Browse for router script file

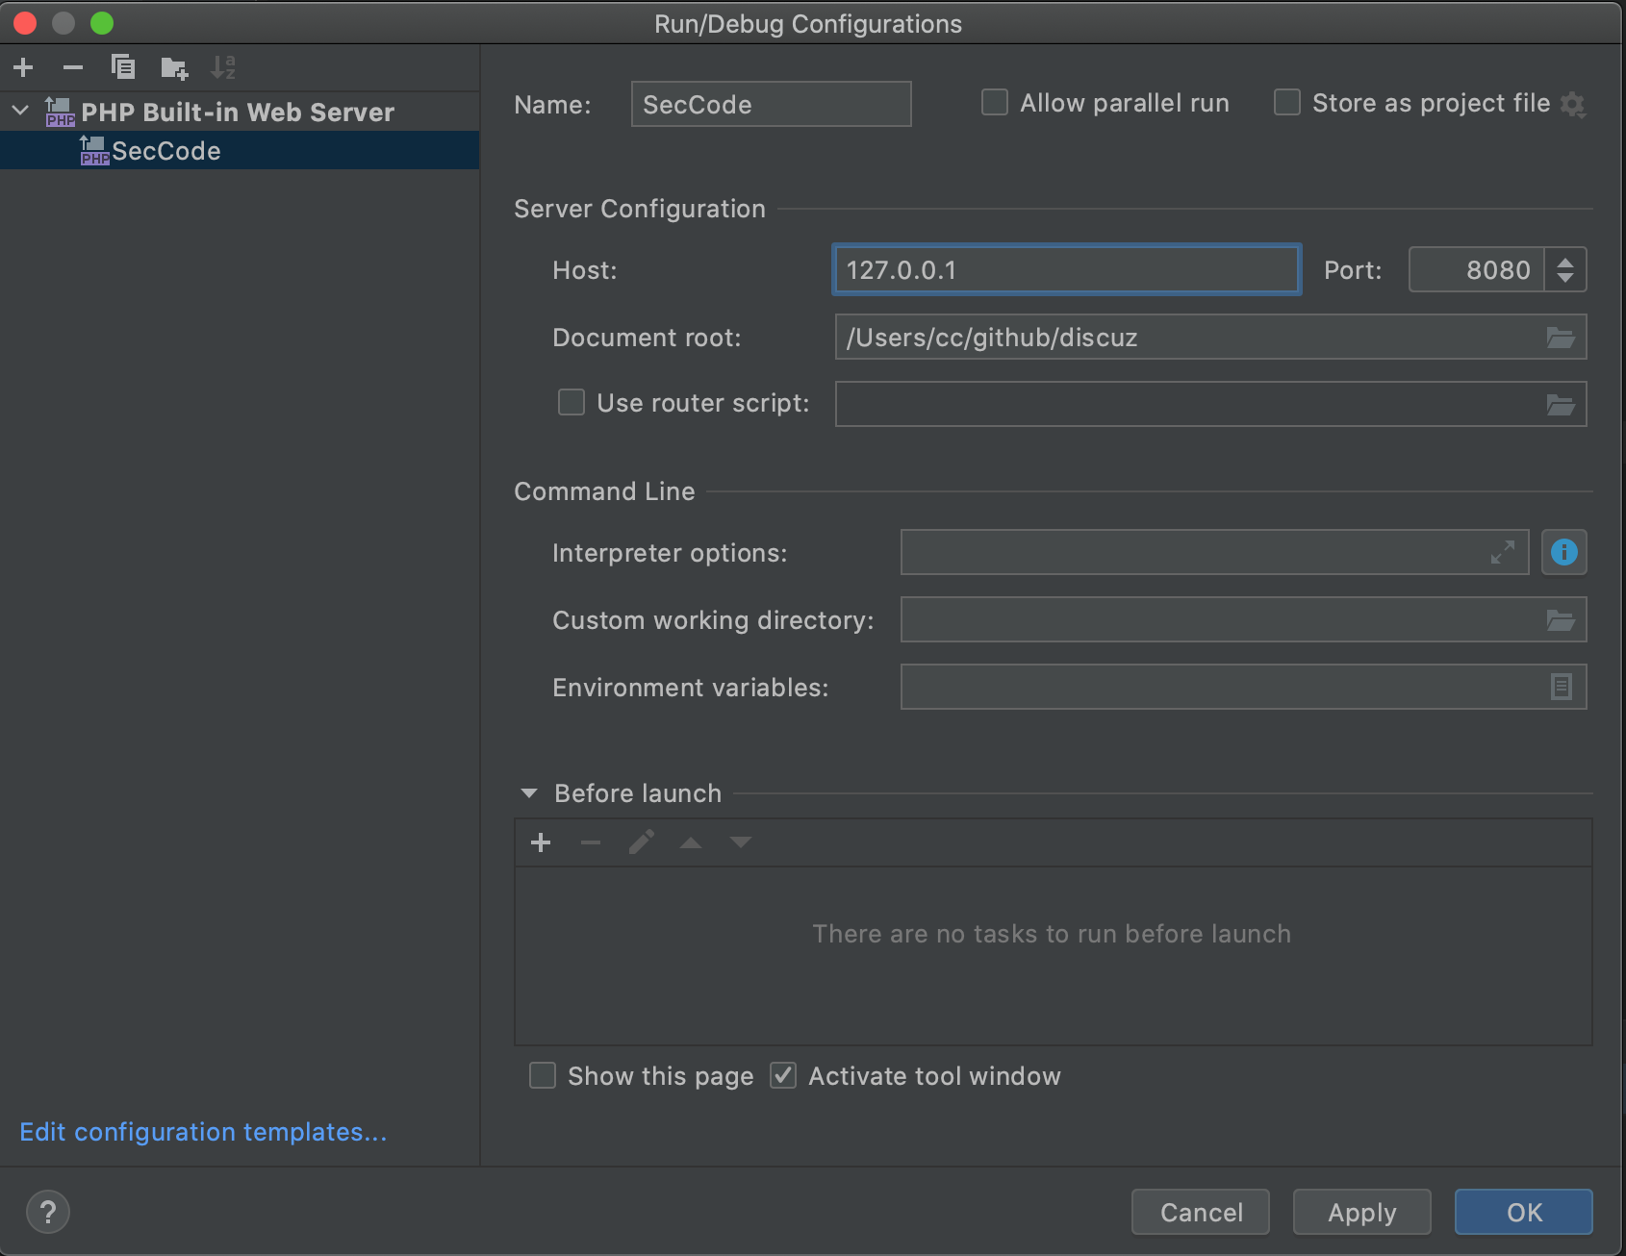pyautogui.click(x=1561, y=405)
